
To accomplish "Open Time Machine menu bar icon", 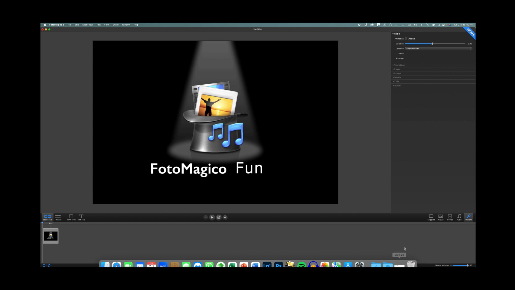I will coord(403,25).
